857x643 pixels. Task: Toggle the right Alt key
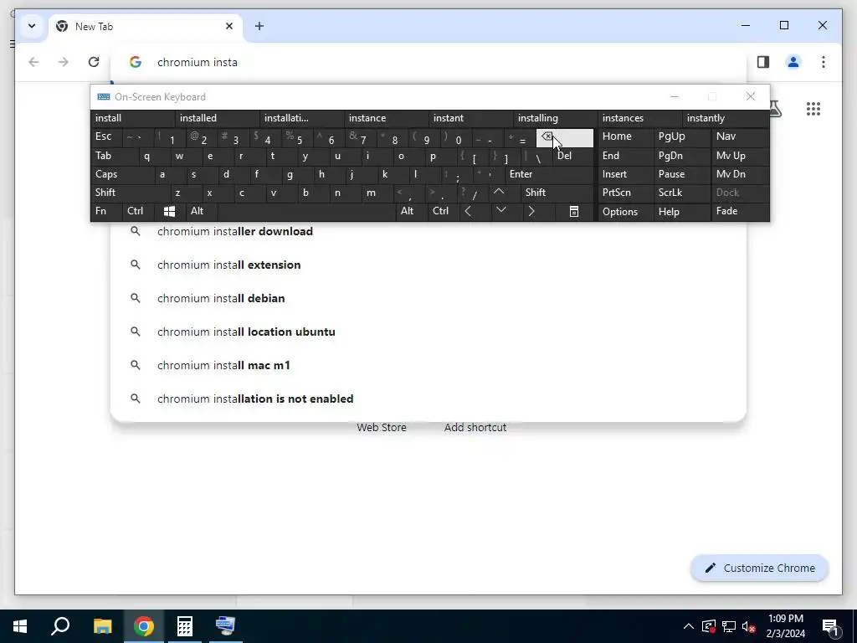click(x=411, y=211)
